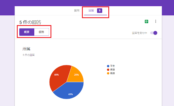This screenshot has height=106, width=174.
Task: Open the green Sheets spreadsheet icon
Action: (146, 21)
